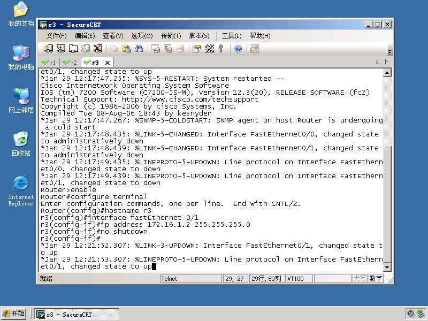Click the round gray system tray icon
428x321 pixels.
[411, 314]
